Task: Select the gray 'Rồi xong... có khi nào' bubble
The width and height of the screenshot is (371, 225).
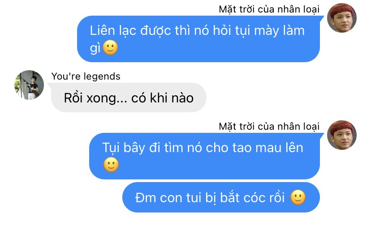Action: click(129, 98)
